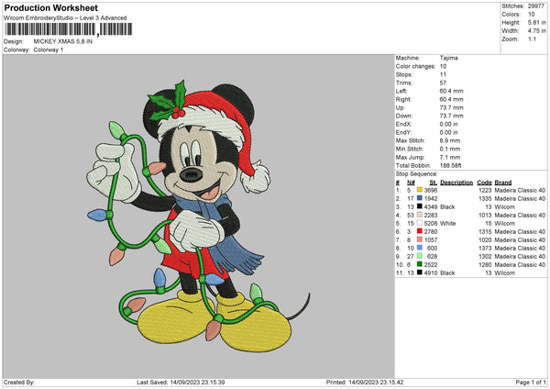
Task: Click the 'Last Saved: 14/09/2023' timestamp
Action: 181,382
